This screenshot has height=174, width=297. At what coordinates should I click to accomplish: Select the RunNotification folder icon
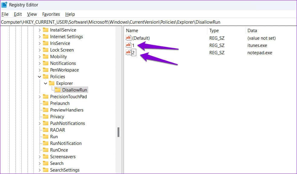click(46, 143)
